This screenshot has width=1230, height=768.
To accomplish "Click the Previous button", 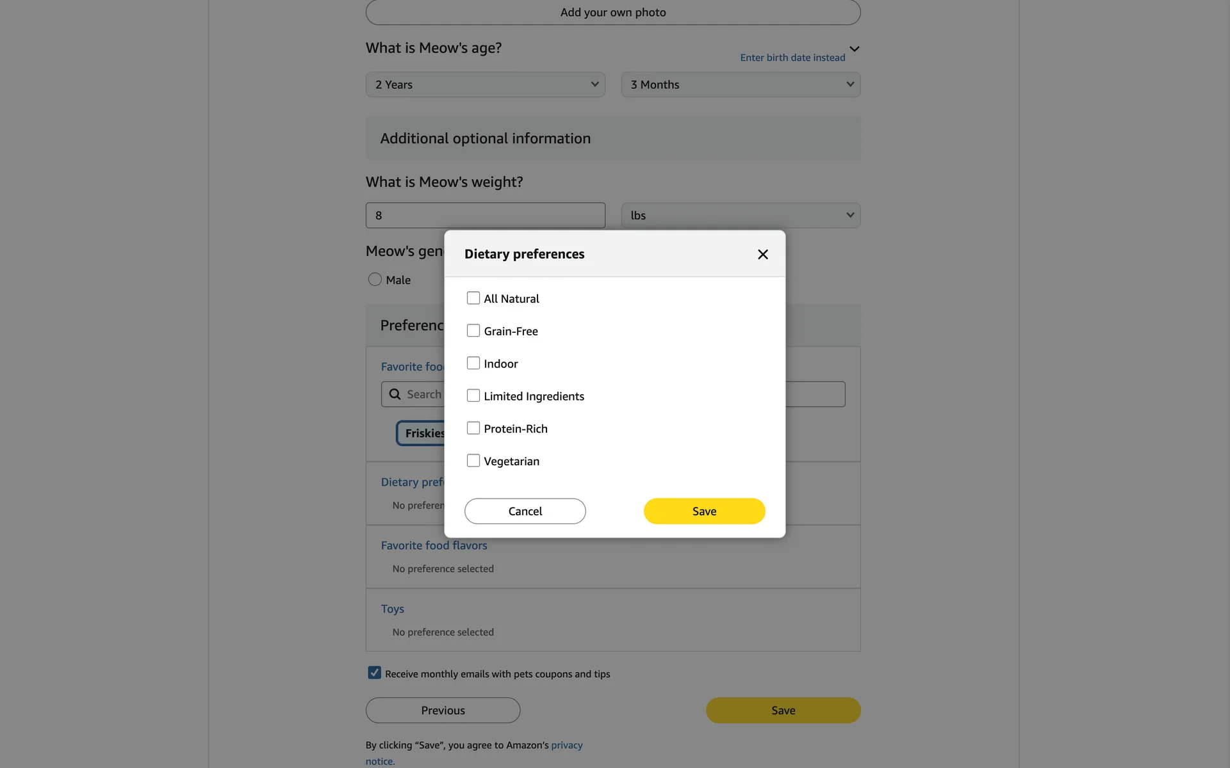I will 443,710.
